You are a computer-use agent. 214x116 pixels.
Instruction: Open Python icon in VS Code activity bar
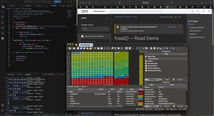click(3, 38)
